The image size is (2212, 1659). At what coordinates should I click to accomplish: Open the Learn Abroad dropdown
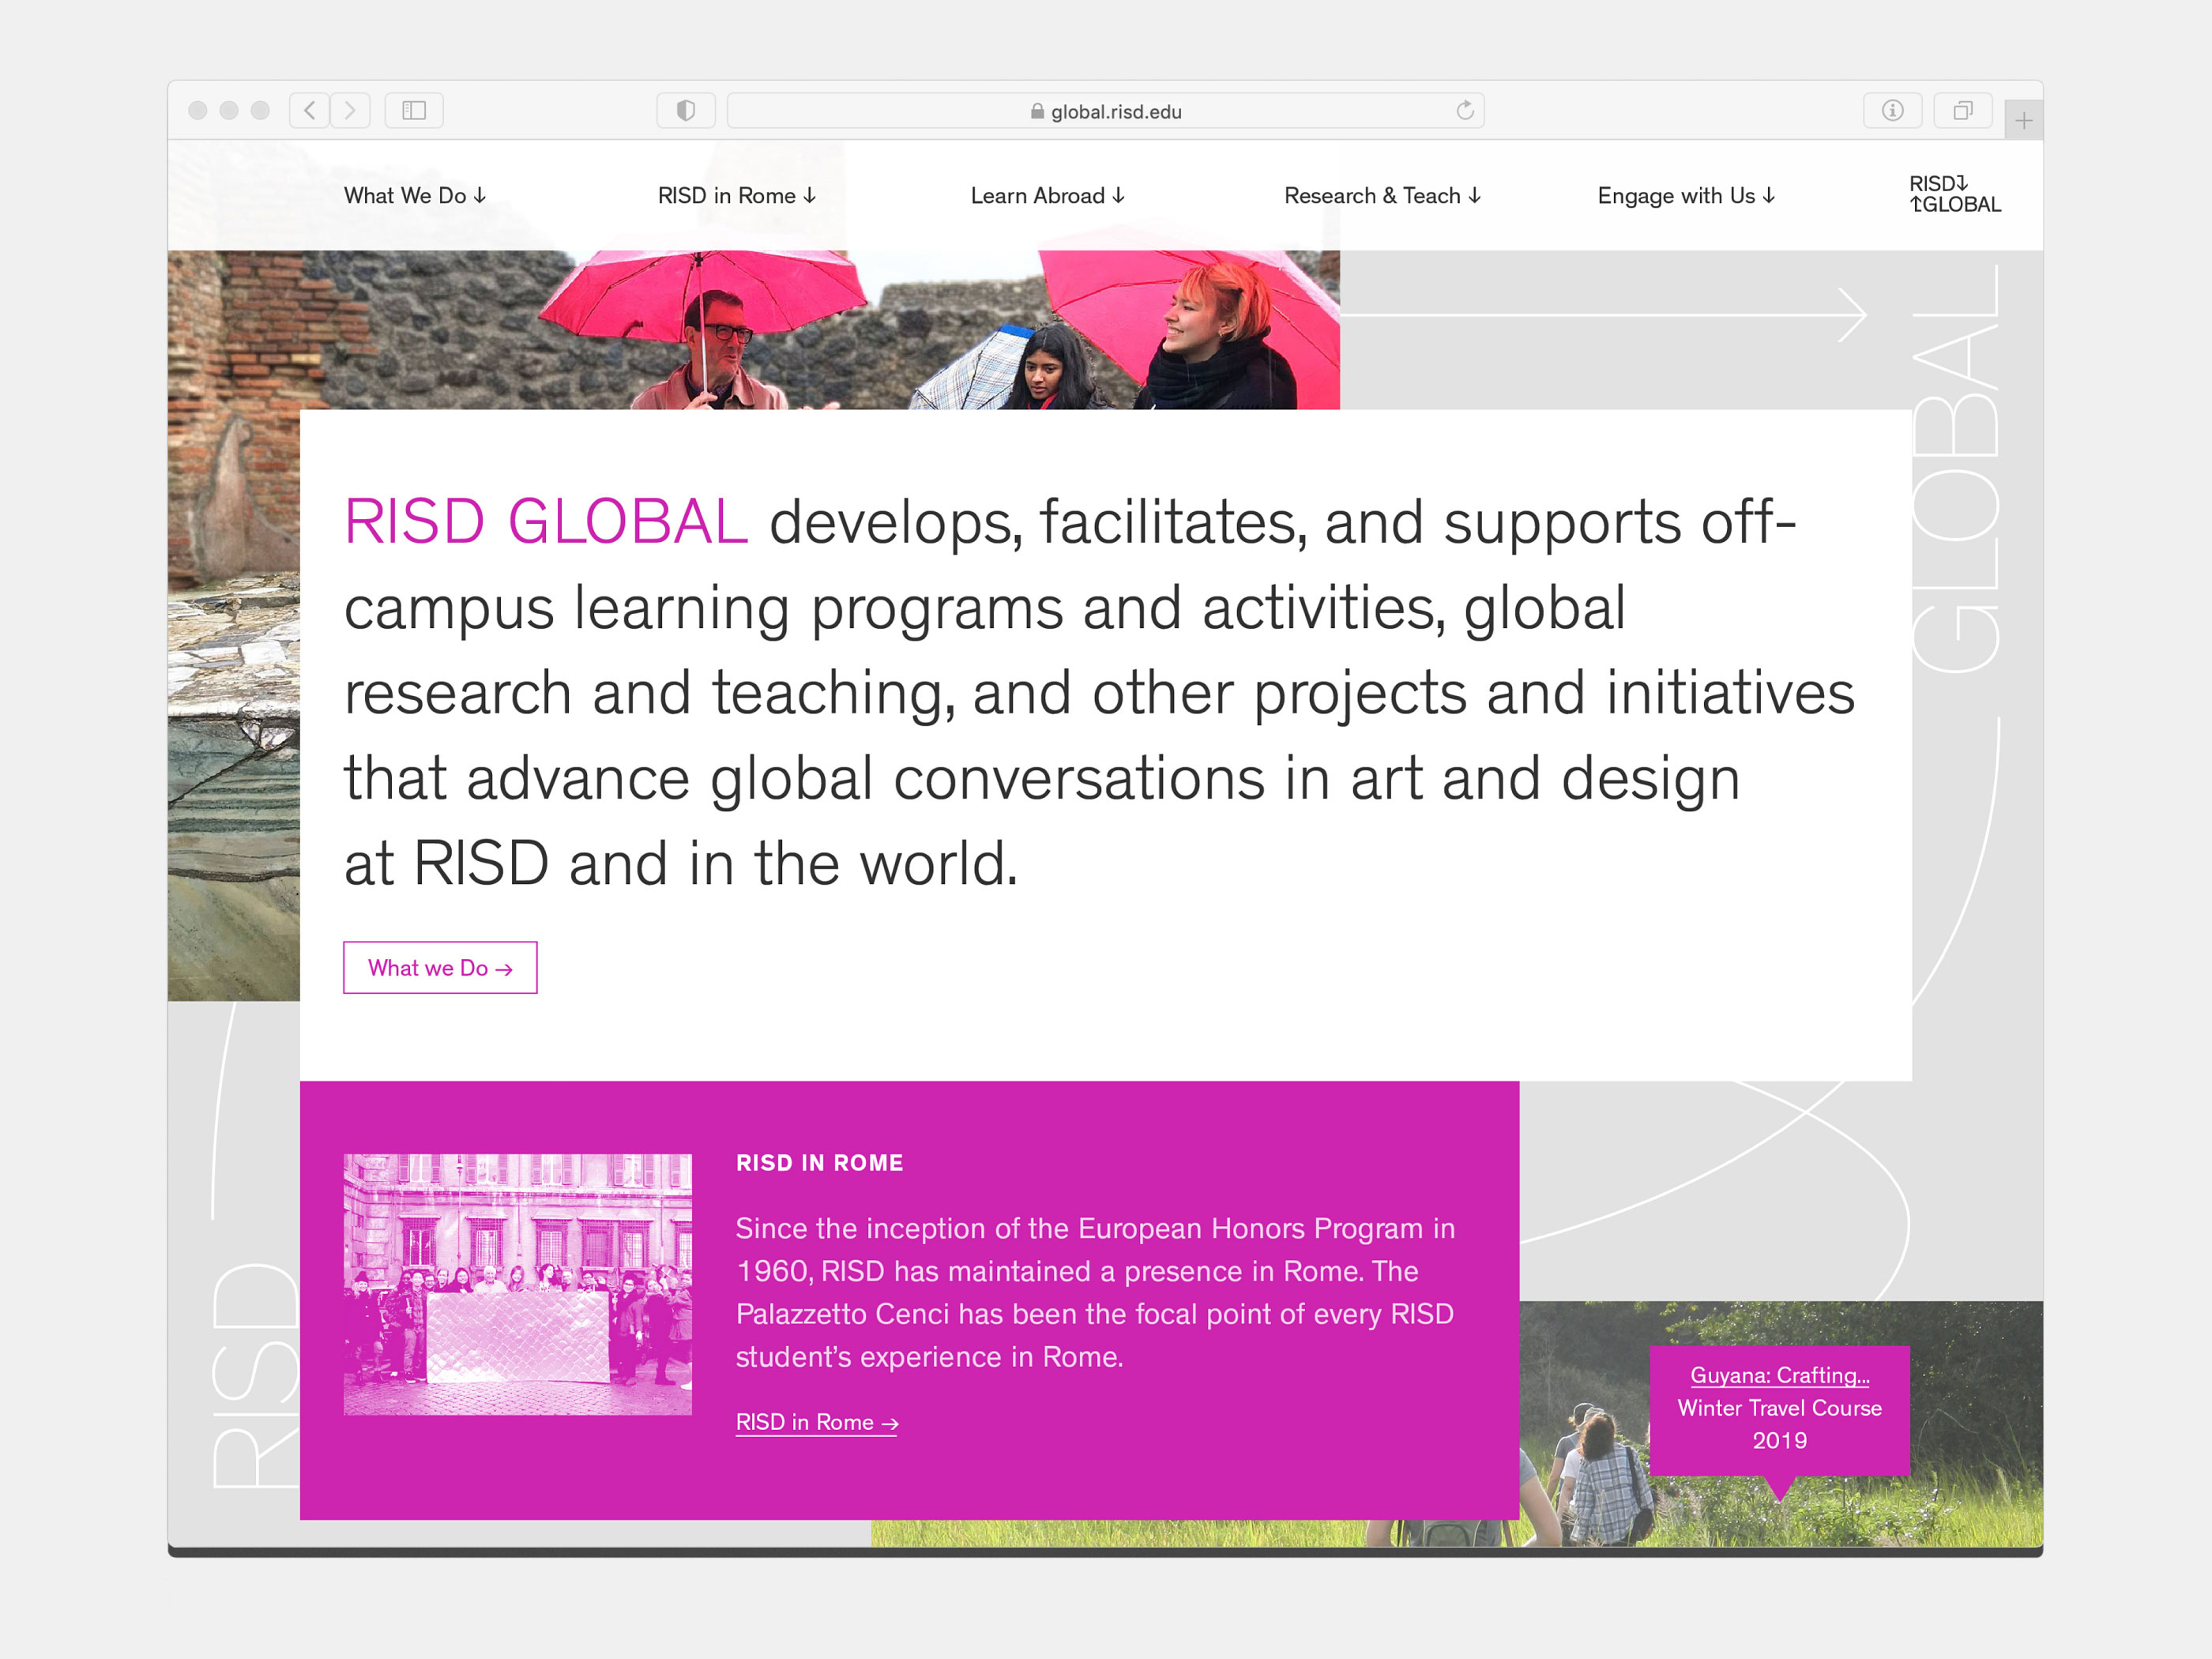1048,196
